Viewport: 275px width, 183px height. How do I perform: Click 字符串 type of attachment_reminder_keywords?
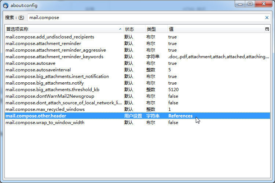153,57
